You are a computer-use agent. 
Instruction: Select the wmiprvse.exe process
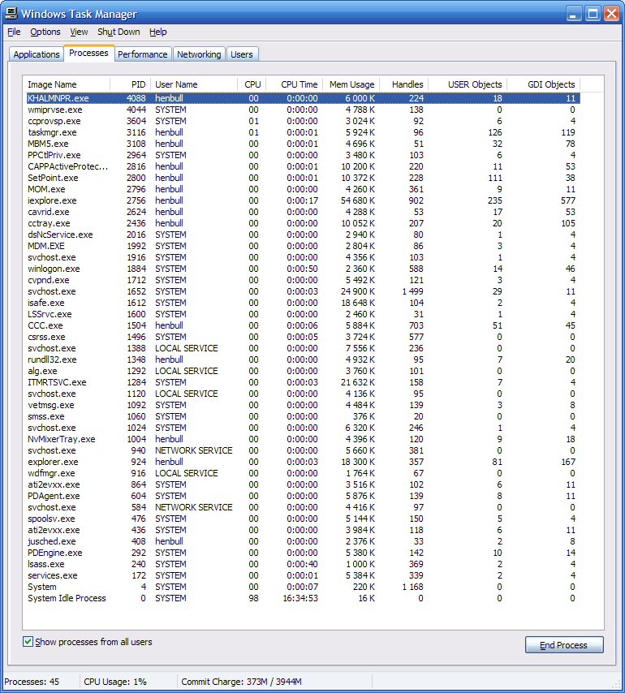click(x=303, y=110)
